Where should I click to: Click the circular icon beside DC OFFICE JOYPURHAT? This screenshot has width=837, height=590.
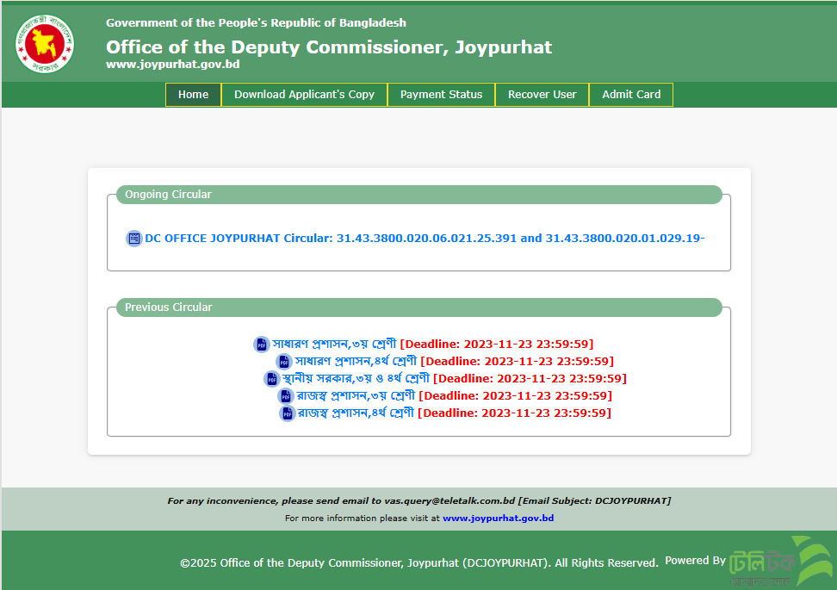(133, 239)
